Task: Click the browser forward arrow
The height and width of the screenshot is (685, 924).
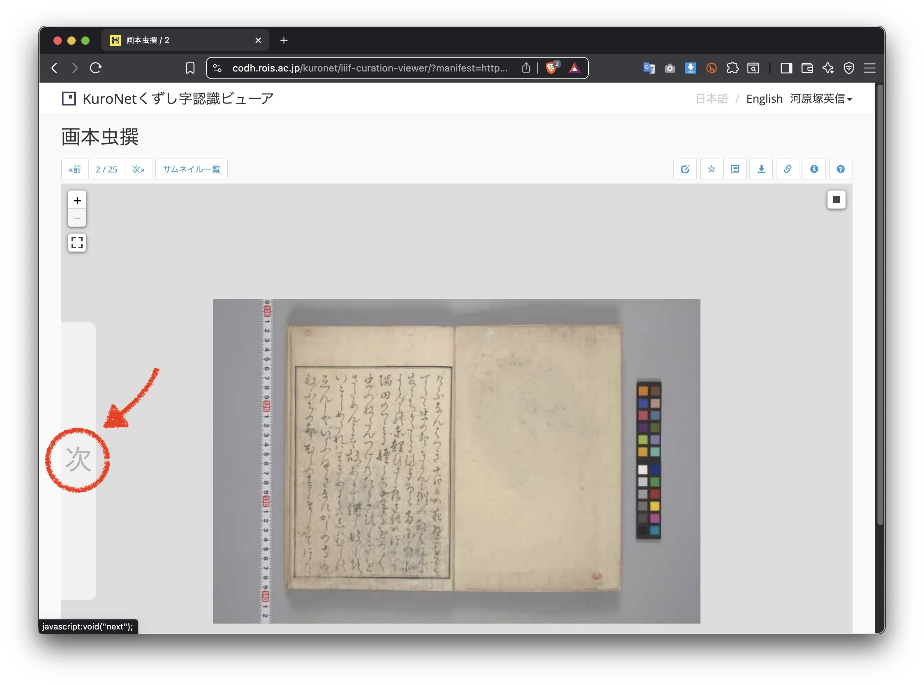Action: click(75, 68)
